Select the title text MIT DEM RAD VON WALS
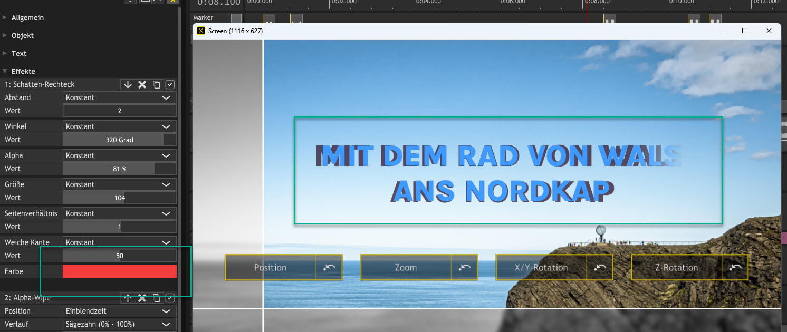 [500, 155]
